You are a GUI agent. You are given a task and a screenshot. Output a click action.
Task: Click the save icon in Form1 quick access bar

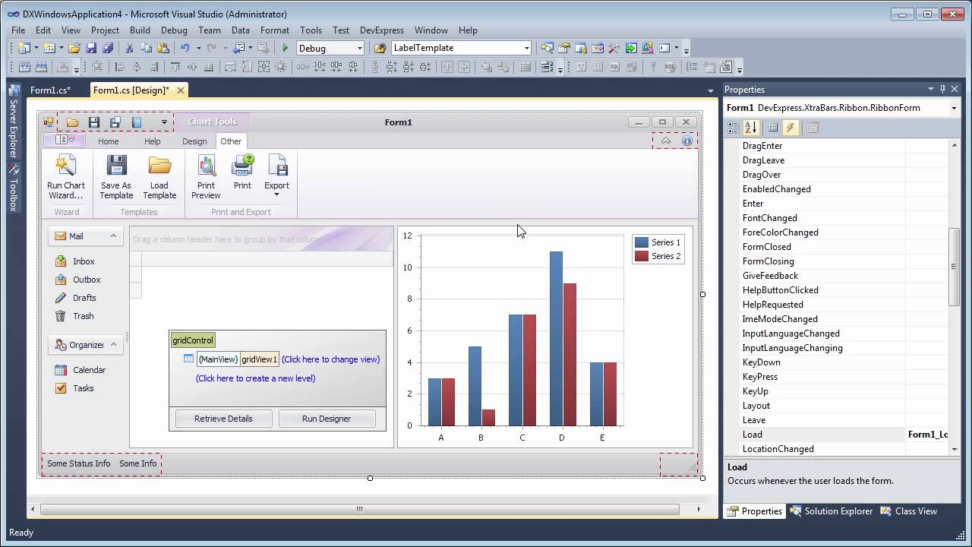pyautogui.click(x=94, y=122)
